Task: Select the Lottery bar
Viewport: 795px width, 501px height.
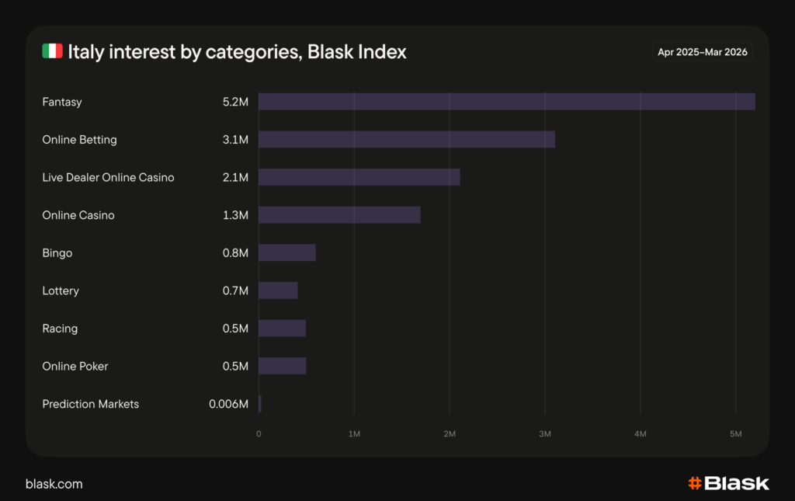Action: click(x=278, y=291)
